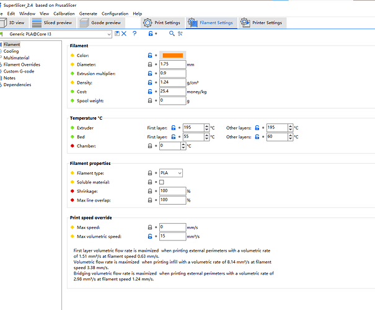The height and width of the screenshot is (310, 375).
Task: Click the Max volumetric speed input field
Action: coord(172,236)
